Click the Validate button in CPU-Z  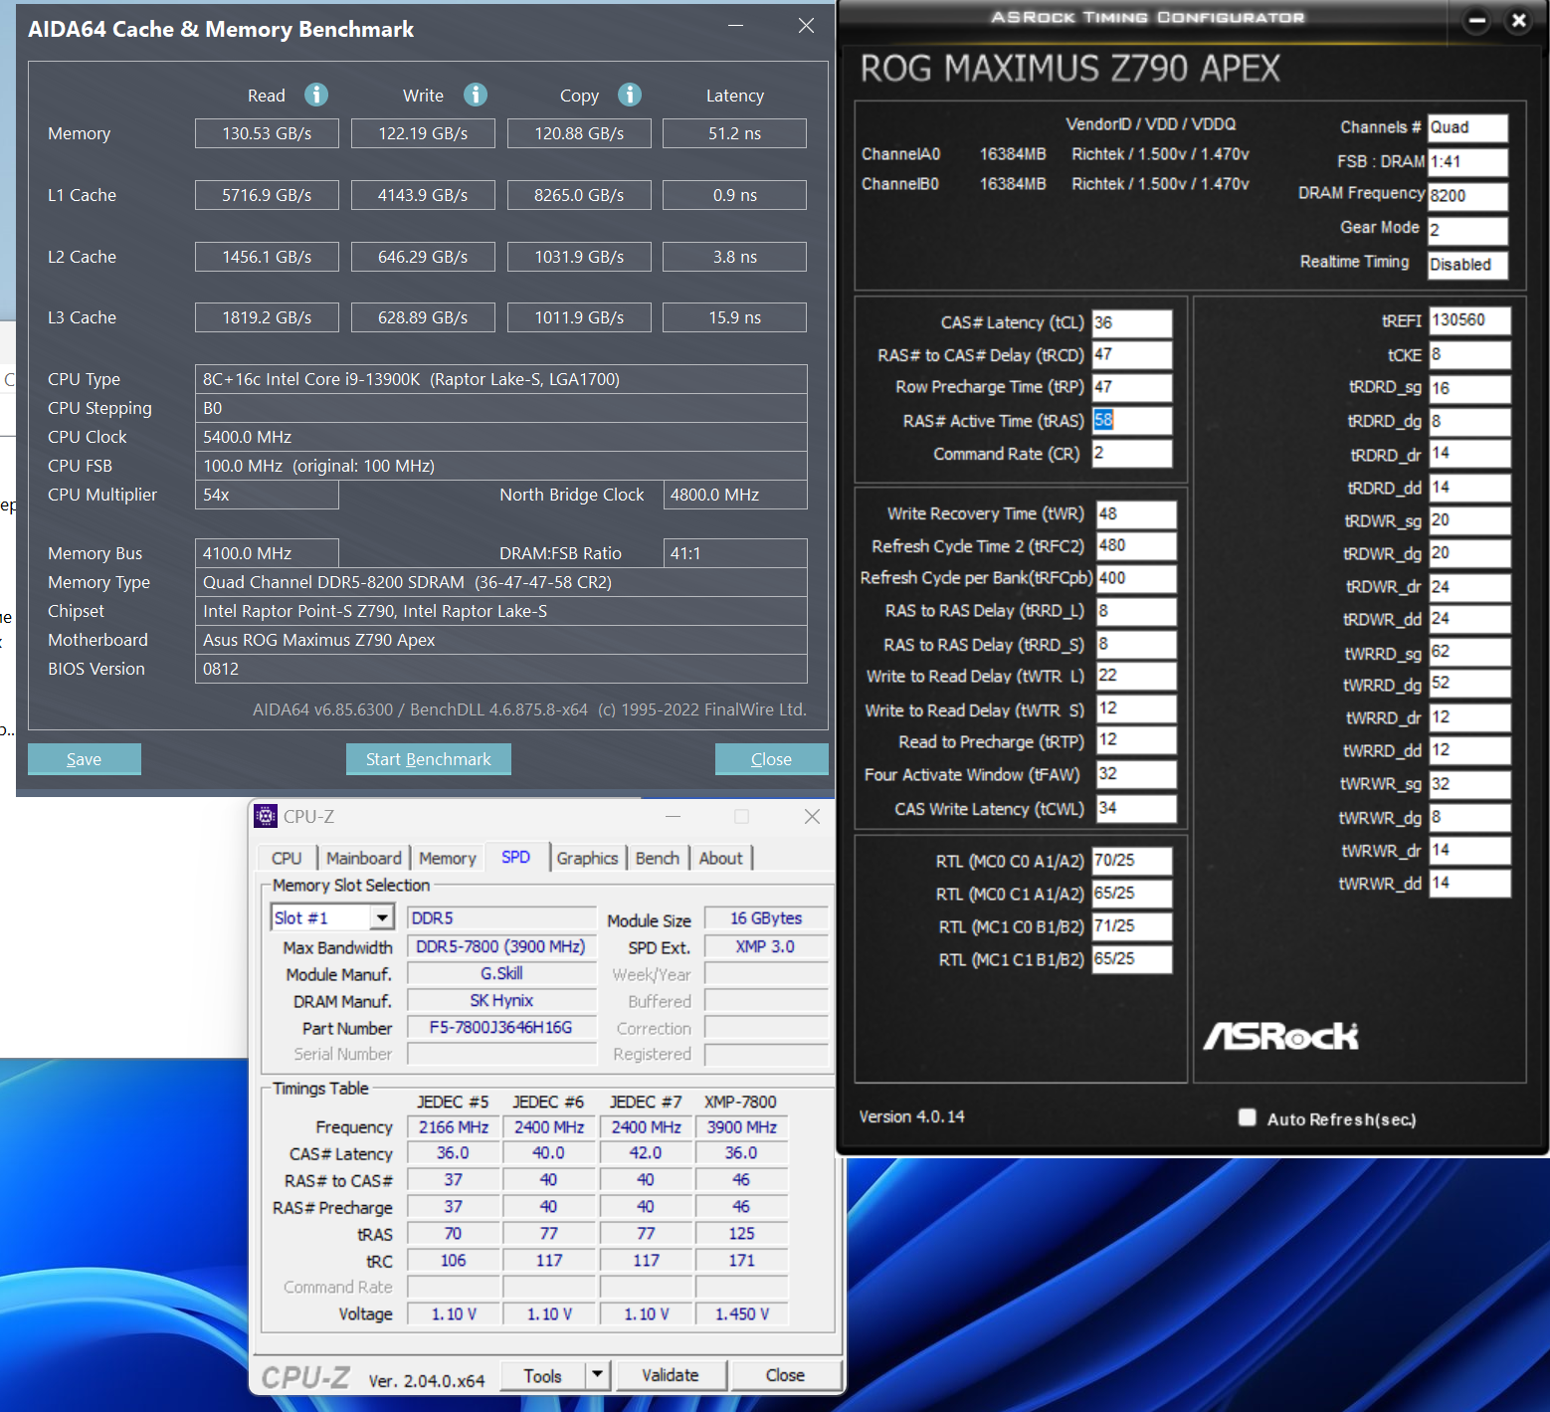point(671,1375)
